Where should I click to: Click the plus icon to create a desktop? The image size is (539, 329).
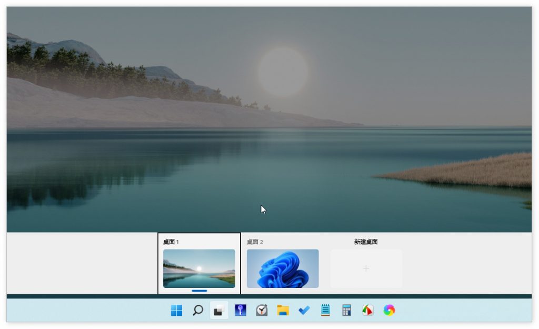[x=366, y=268]
